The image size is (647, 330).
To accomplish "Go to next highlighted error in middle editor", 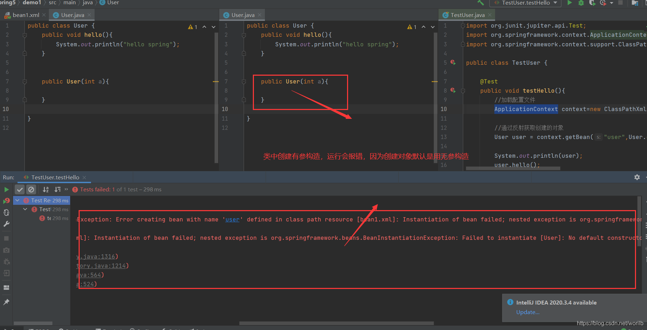I will point(433,27).
